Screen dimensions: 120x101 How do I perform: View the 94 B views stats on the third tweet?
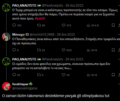click(92, 75)
